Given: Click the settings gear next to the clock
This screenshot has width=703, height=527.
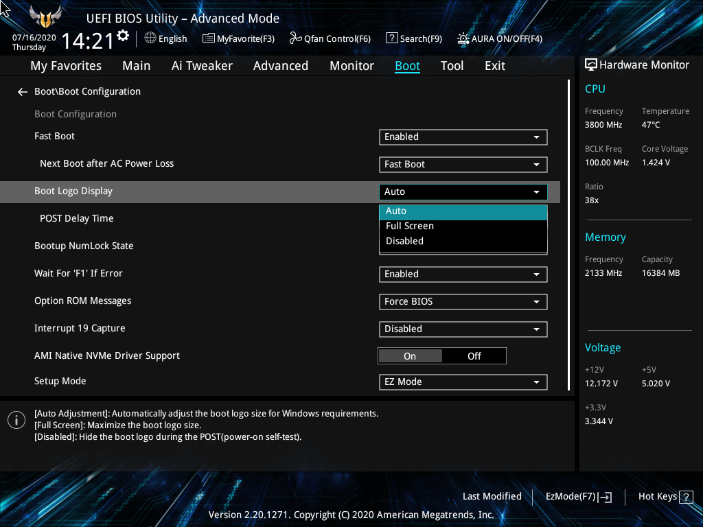Looking at the screenshot, I should (123, 36).
